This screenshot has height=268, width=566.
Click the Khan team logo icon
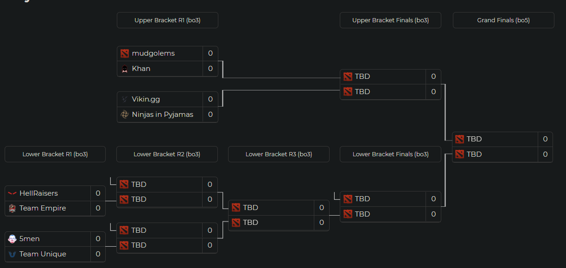pos(124,69)
